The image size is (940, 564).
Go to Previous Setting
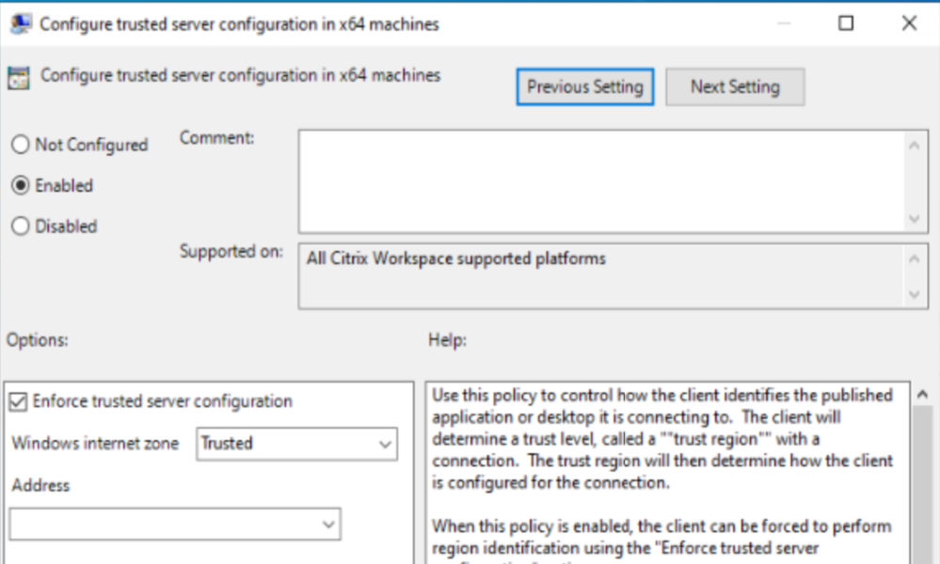[584, 87]
